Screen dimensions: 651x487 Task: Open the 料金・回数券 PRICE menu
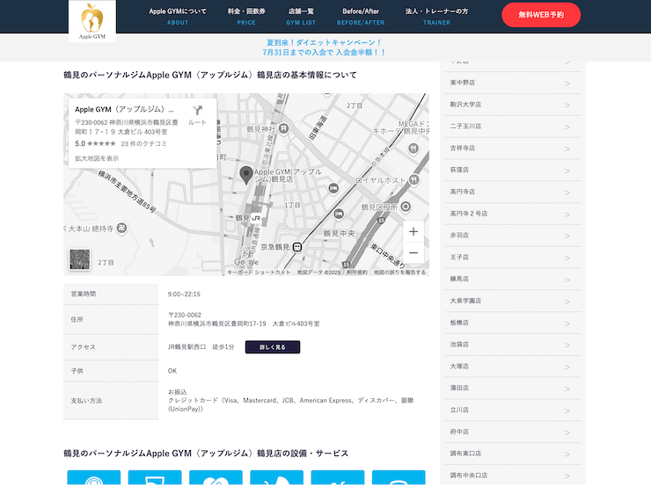(246, 17)
